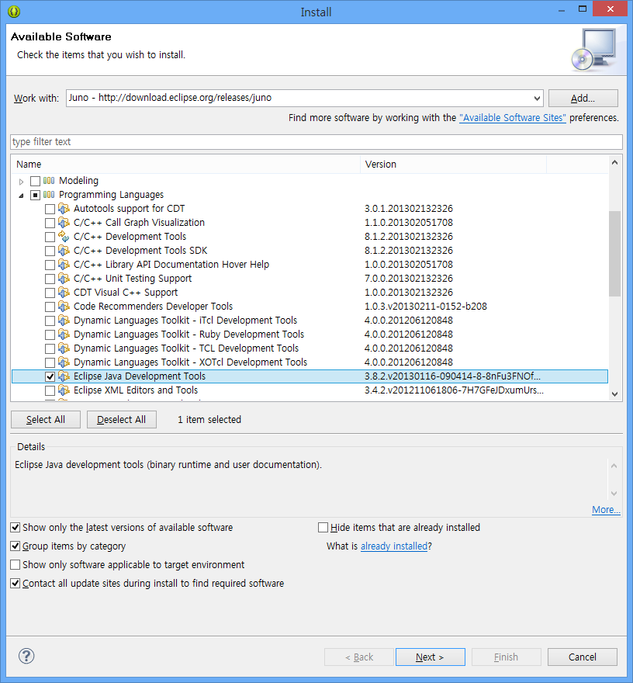Click the software list scrollbar thumb
Screen dimensions: 633x683
614,254
